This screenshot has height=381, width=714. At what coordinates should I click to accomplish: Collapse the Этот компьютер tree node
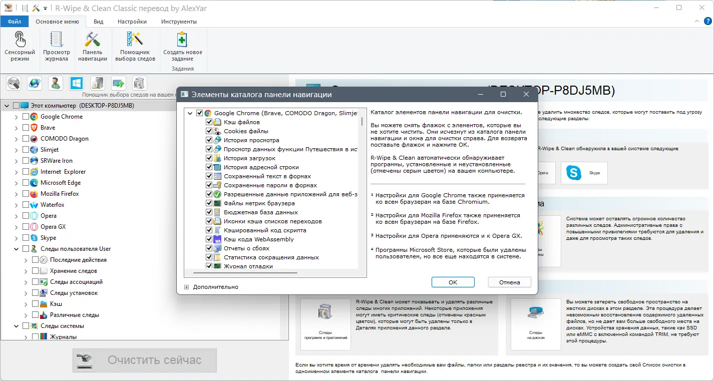point(7,106)
